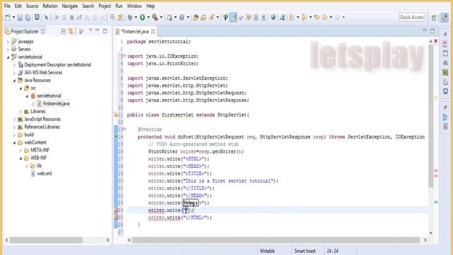
Task: Click the Save All toolbar icon
Action: tap(28, 18)
